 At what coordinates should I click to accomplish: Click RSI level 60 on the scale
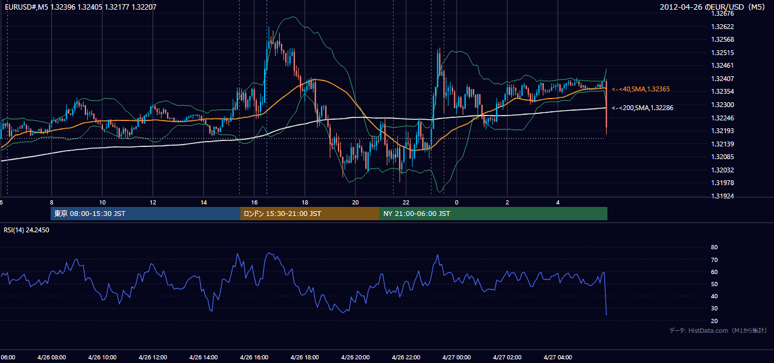[x=714, y=272]
